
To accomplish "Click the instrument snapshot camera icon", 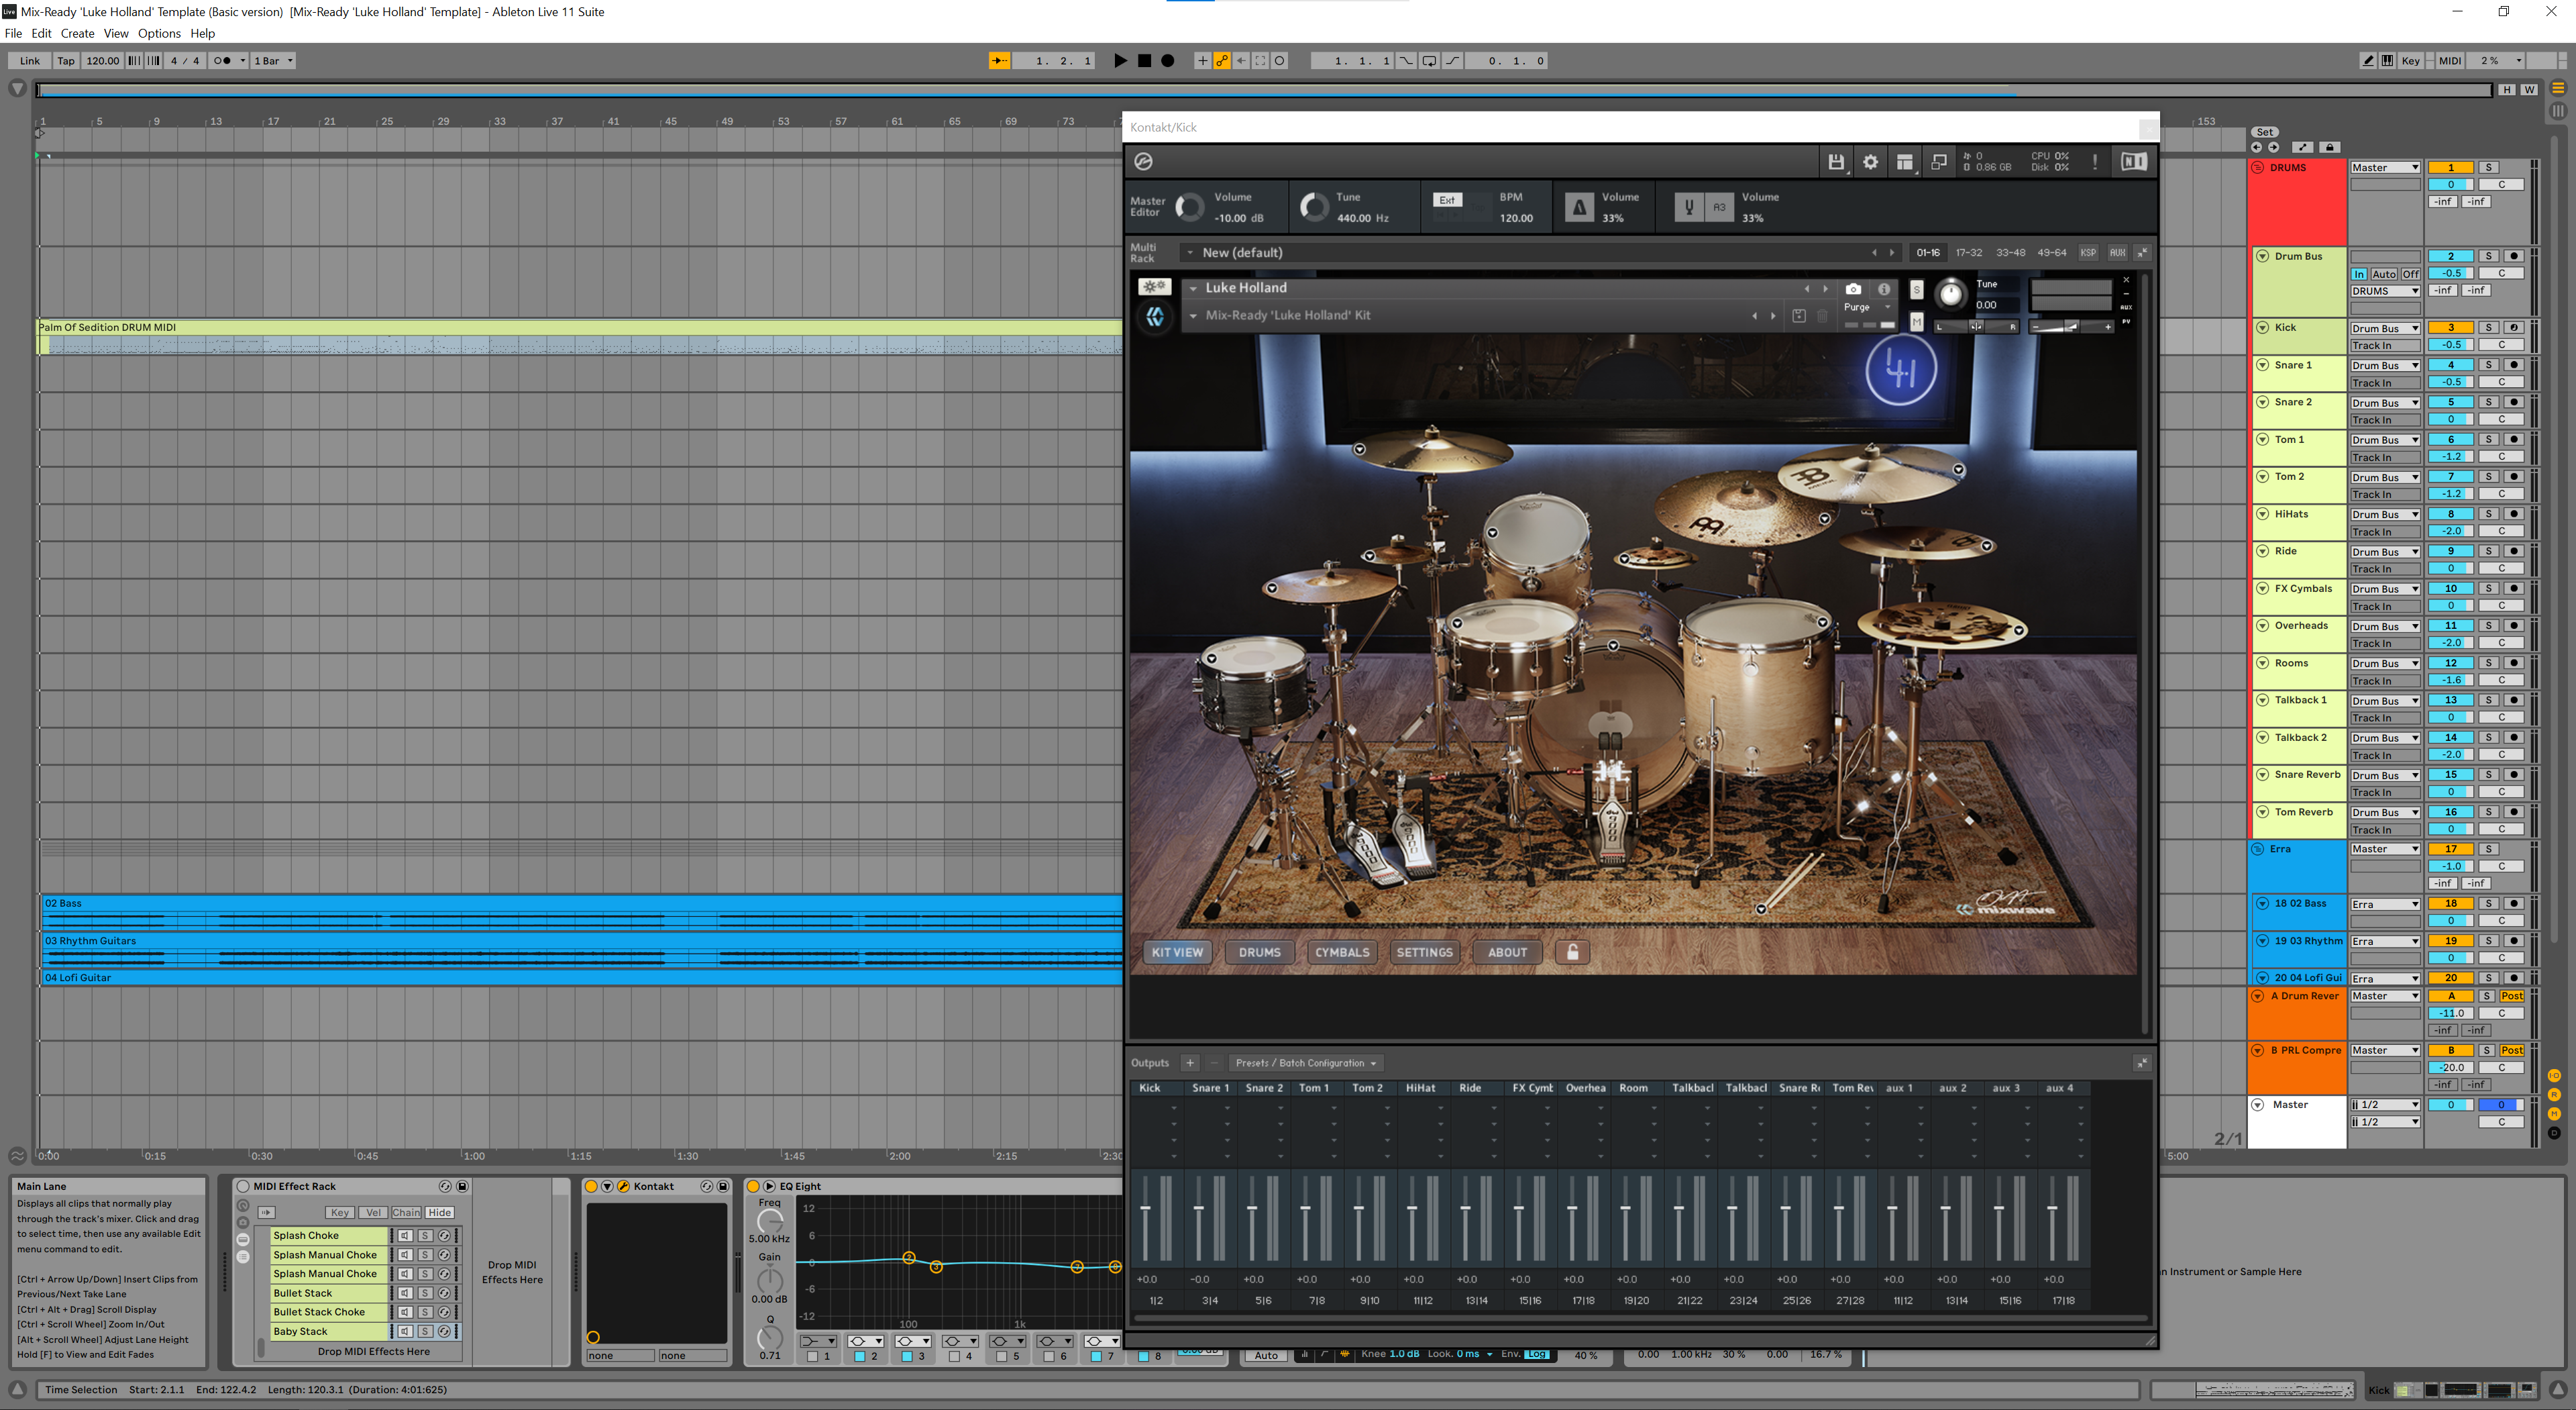I will [x=1853, y=288].
